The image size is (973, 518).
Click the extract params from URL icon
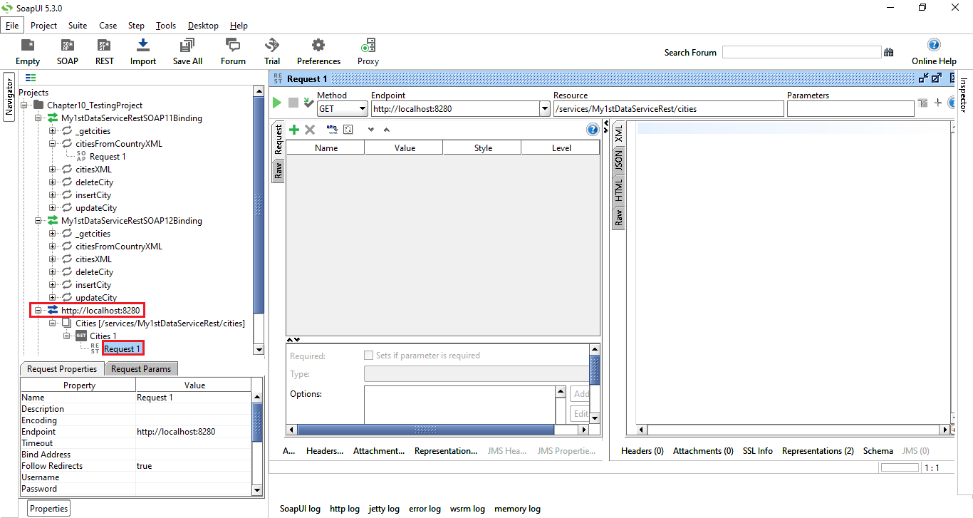tap(332, 130)
